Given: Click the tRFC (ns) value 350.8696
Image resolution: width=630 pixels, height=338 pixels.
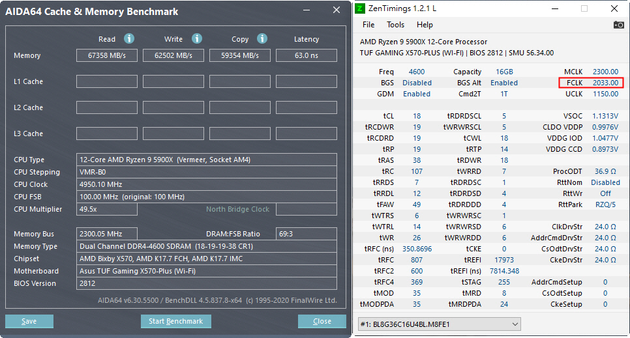Looking at the screenshot, I should pos(417,249).
